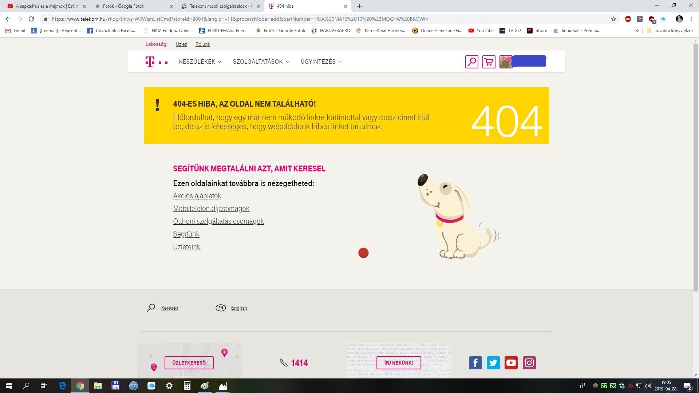Click the Twitter social icon

click(493, 363)
